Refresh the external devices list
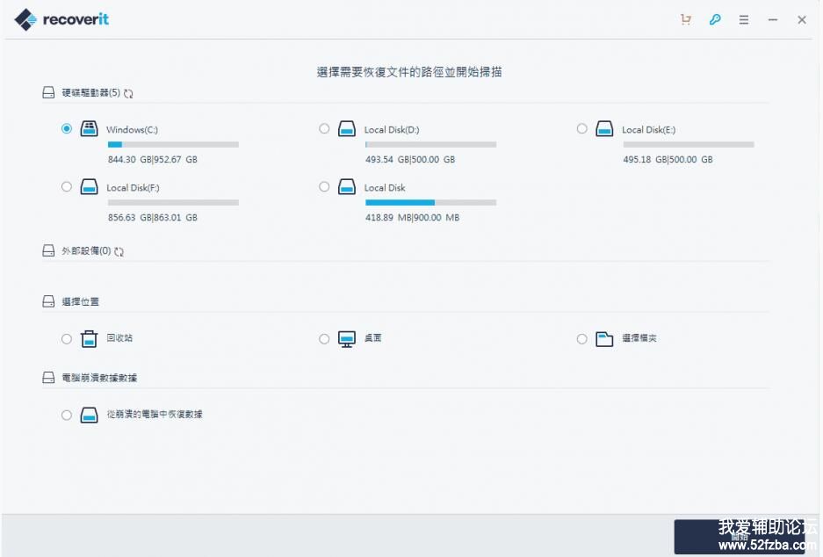823x557 pixels. (x=119, y=251)
